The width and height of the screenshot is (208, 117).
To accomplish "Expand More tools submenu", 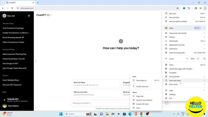I will coord(185,84).
